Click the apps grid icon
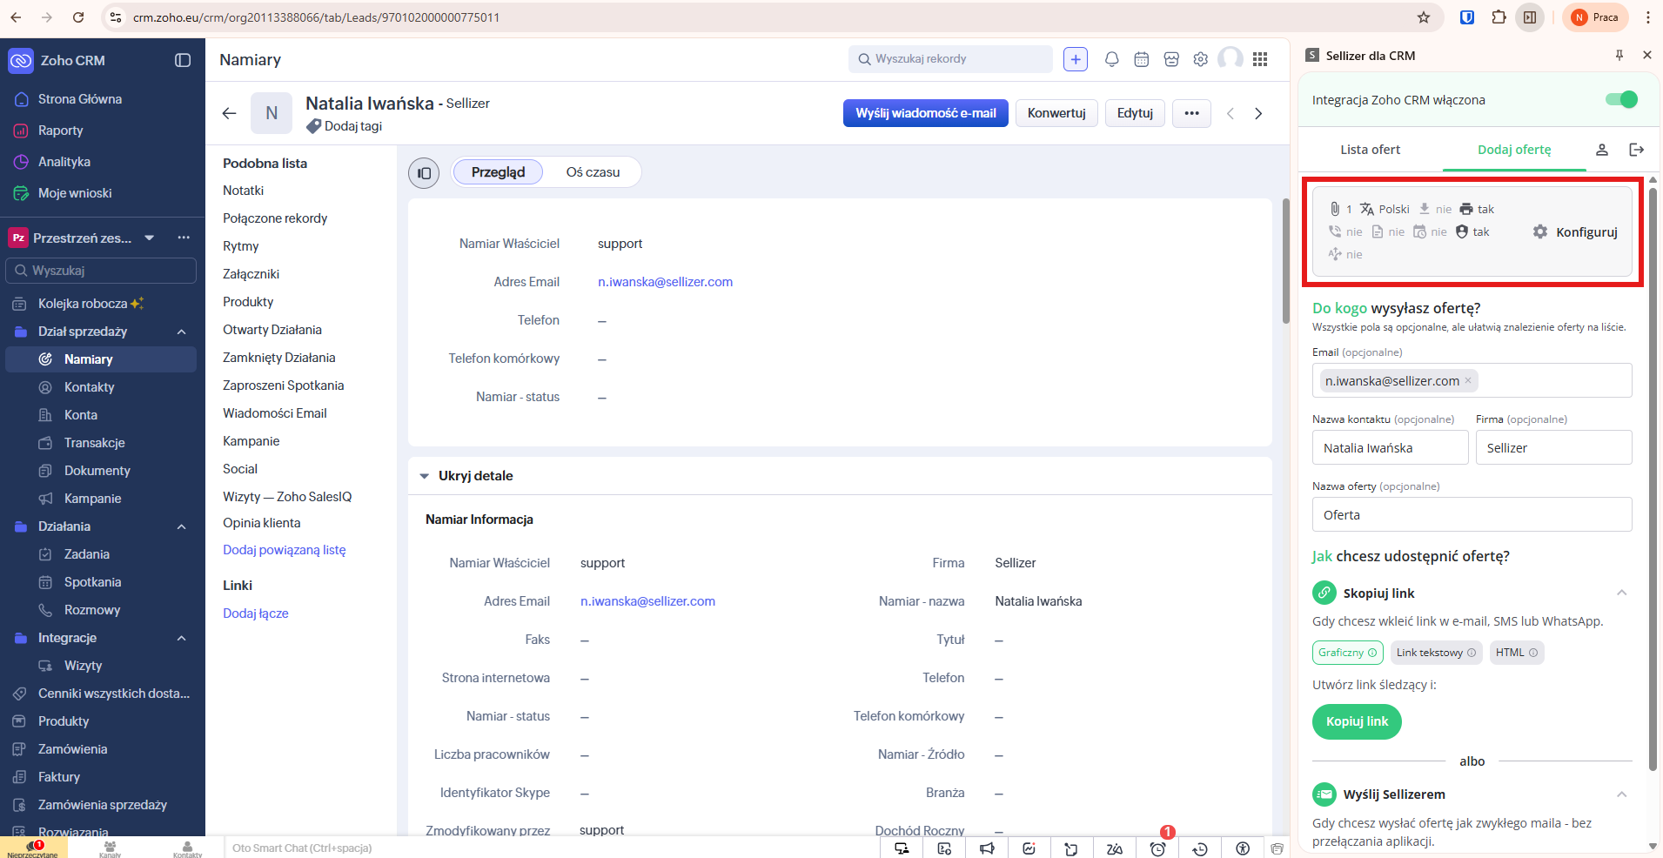The width and height of the screenshot is (1663, 858). point(1260,59)
